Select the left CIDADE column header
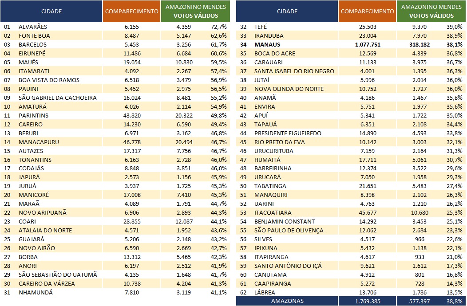 51,12
